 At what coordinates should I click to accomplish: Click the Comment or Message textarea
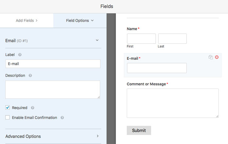pos(173,103)
